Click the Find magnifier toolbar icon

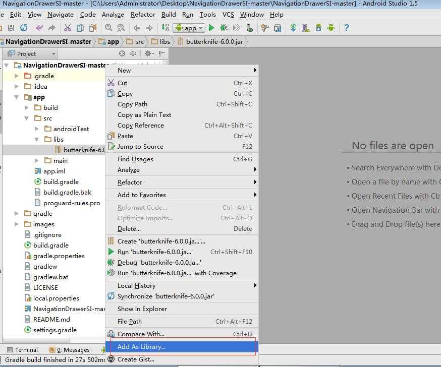108,28
